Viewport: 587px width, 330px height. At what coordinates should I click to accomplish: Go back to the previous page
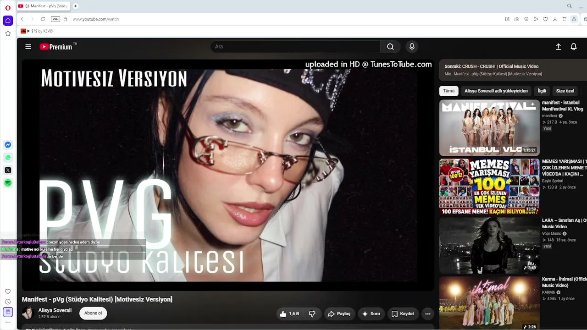pos(22,19)
